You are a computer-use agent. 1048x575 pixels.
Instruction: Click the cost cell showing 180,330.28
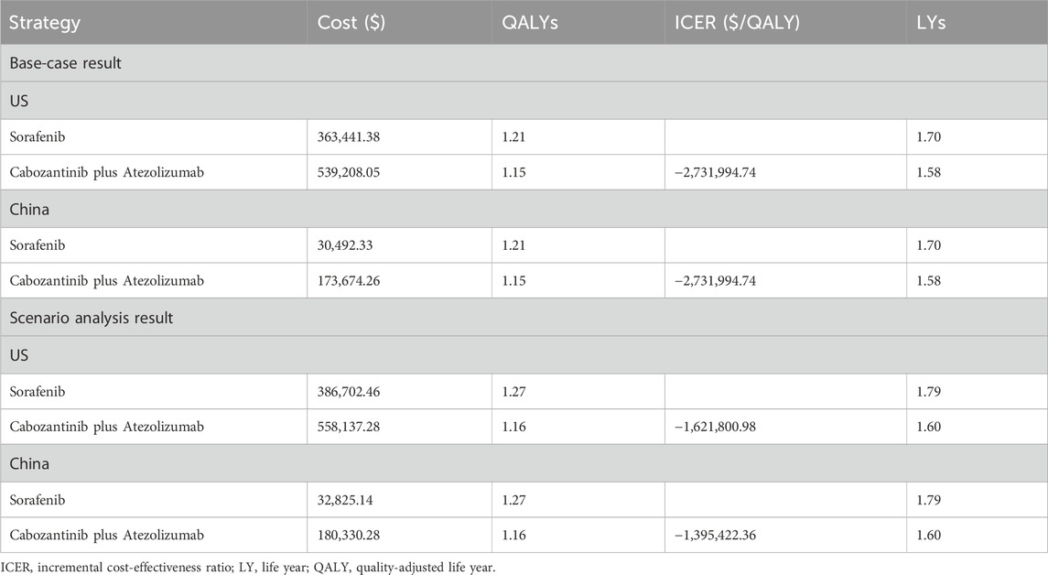362,536
